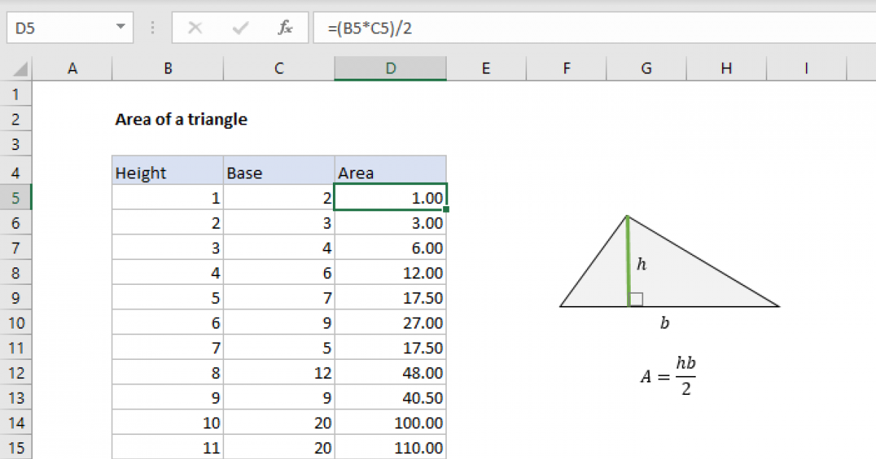Click the vertical ellipsis beside the Name Box
The width and height of the screenshot is (876, 459).
(x=152, y=28)
